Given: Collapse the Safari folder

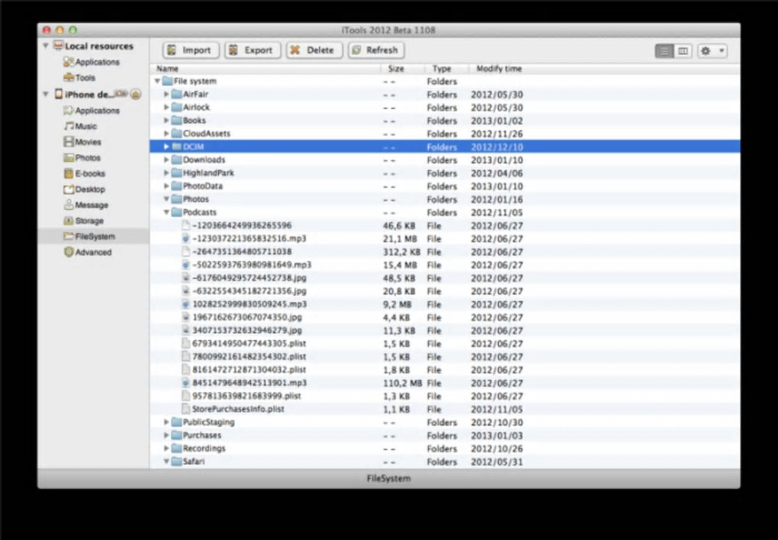Looking at the screenshot, I should click(x=166, y=461).
